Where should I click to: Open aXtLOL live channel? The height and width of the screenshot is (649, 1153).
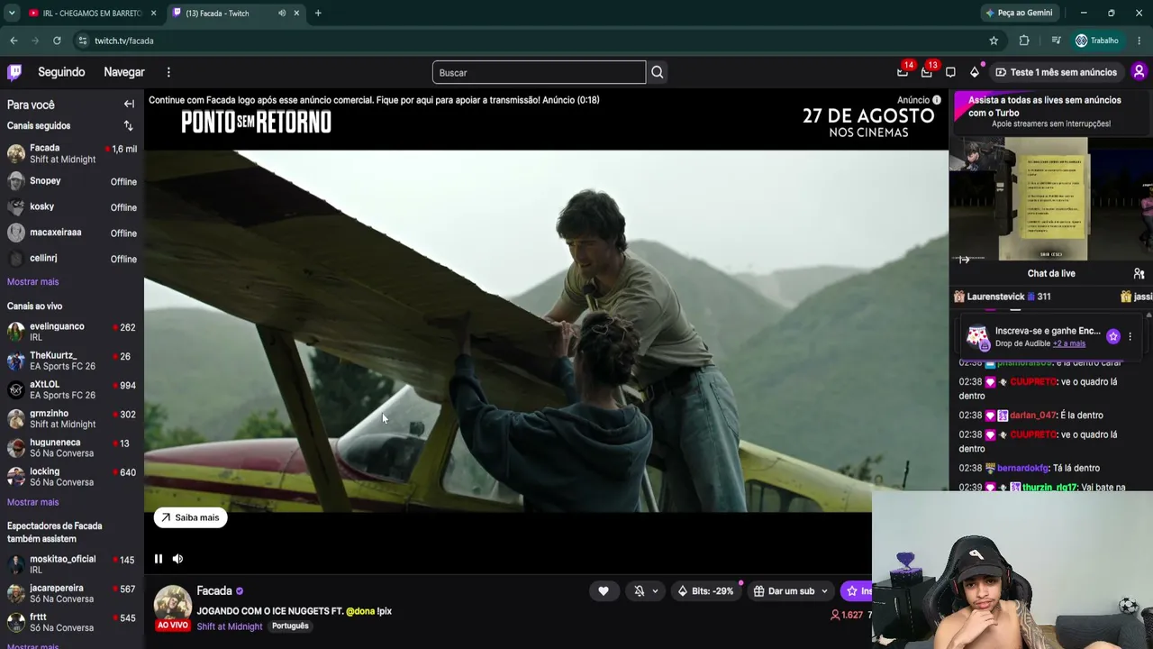[72, 389]
